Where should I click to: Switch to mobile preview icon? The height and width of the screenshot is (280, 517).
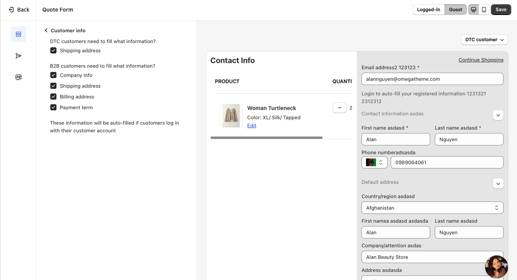pyautogui.click(x=484, y=10)
